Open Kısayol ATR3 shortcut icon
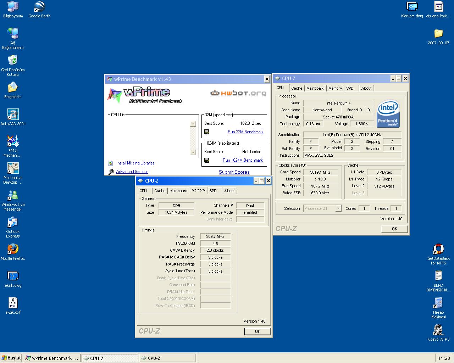 pyautogui.click(x=438, y=333)
